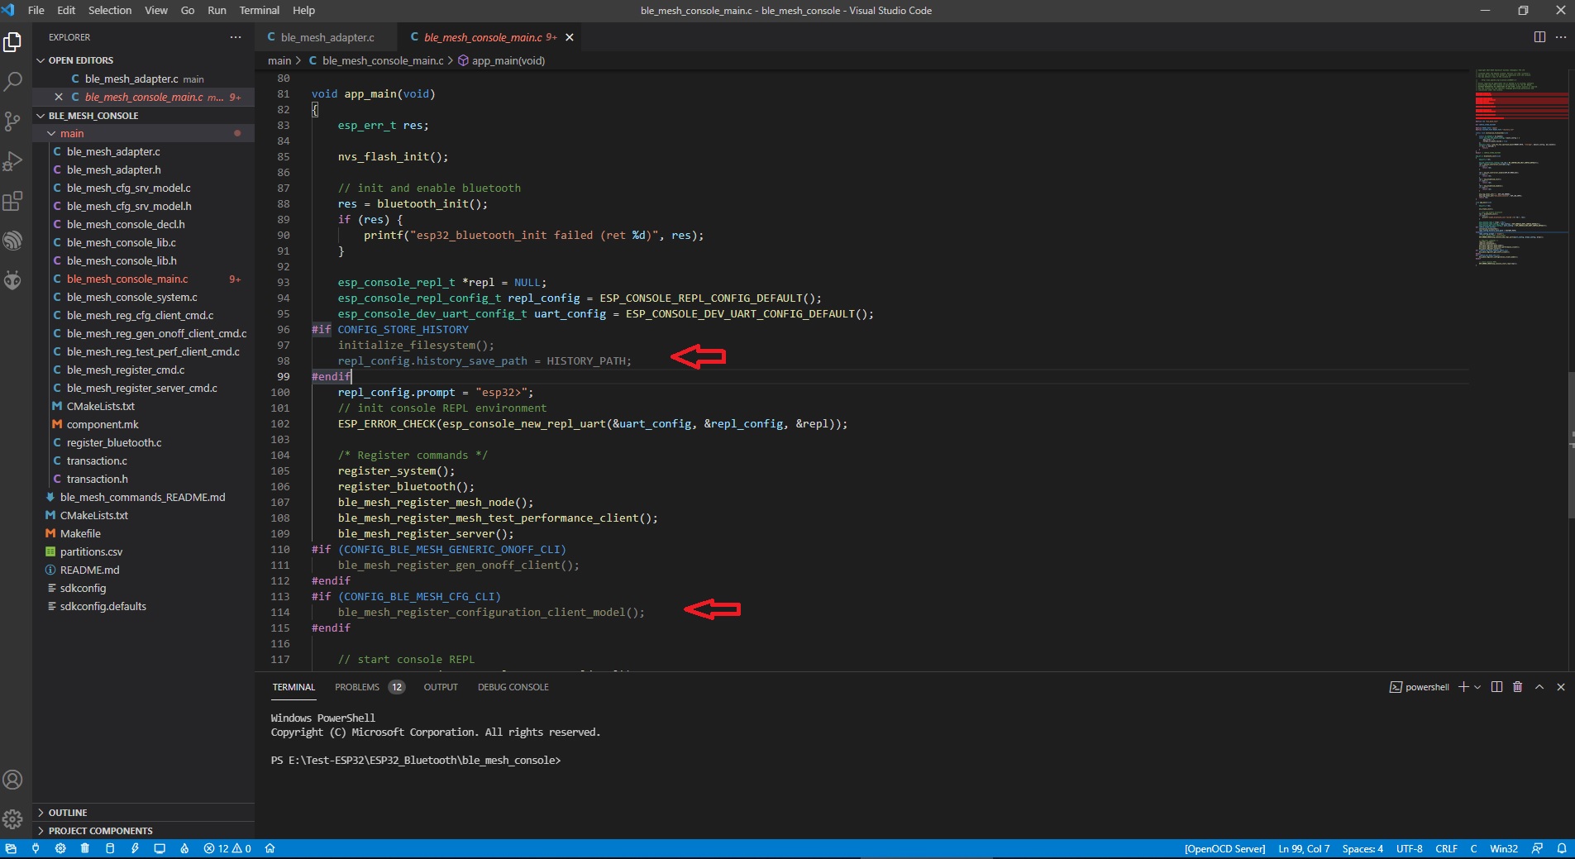Screen dimensions: 1575x859
Task: Click monitor device icon in status bar
Action: [160, 848]
